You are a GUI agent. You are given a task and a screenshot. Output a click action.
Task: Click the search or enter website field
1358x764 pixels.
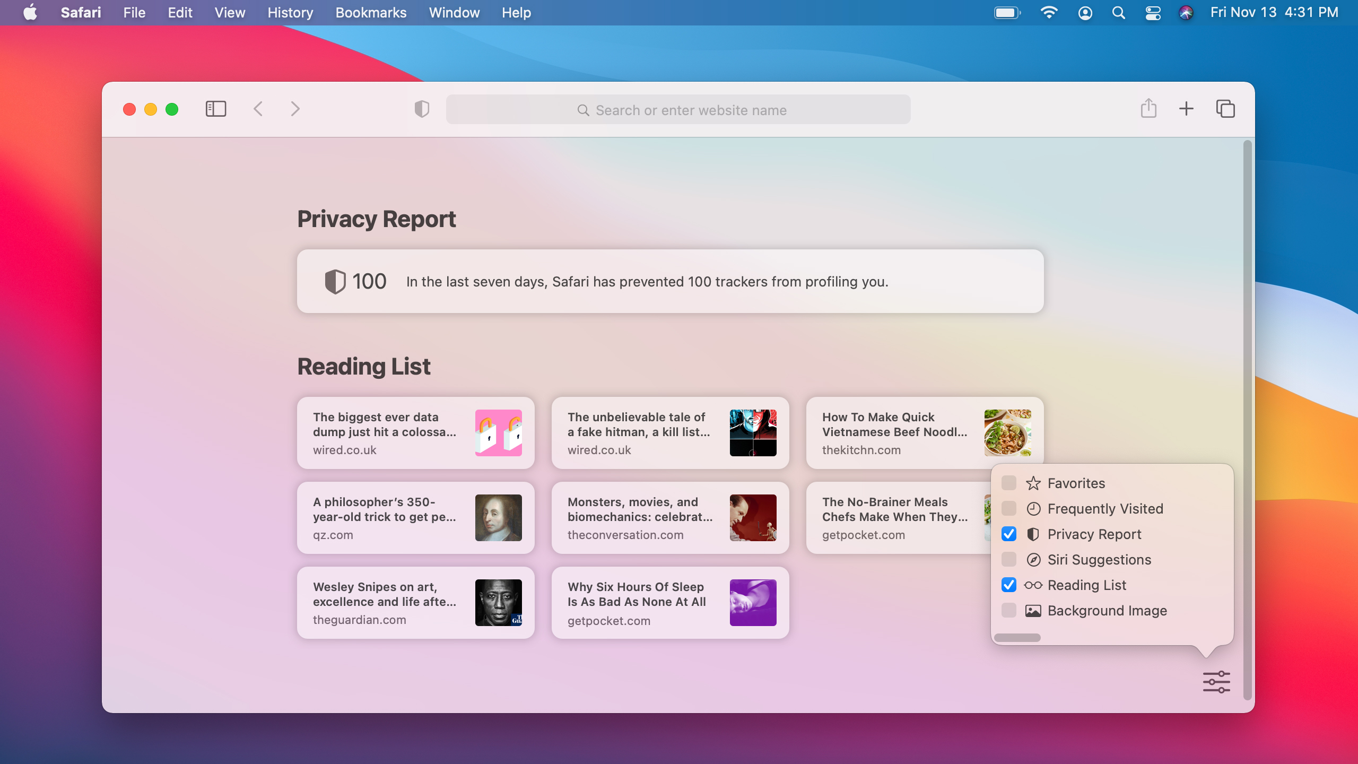[x=678, y=109]
